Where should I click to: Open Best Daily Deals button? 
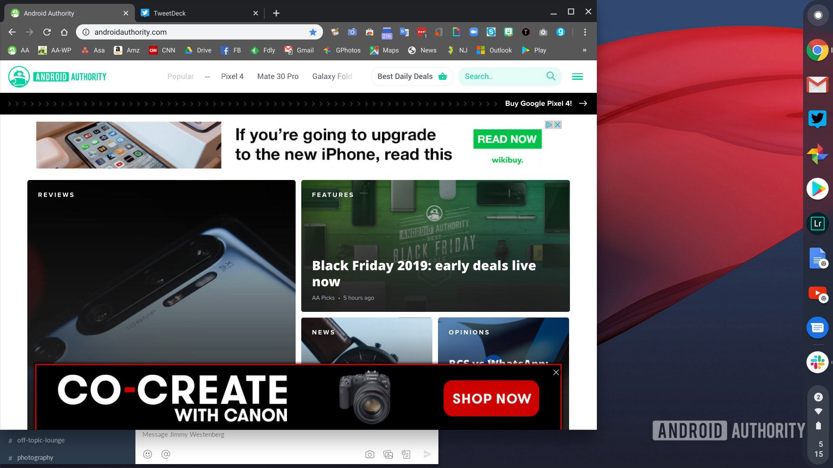[412, 76]
